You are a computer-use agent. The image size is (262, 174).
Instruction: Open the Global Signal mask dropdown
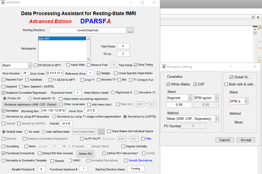point(239,101)
